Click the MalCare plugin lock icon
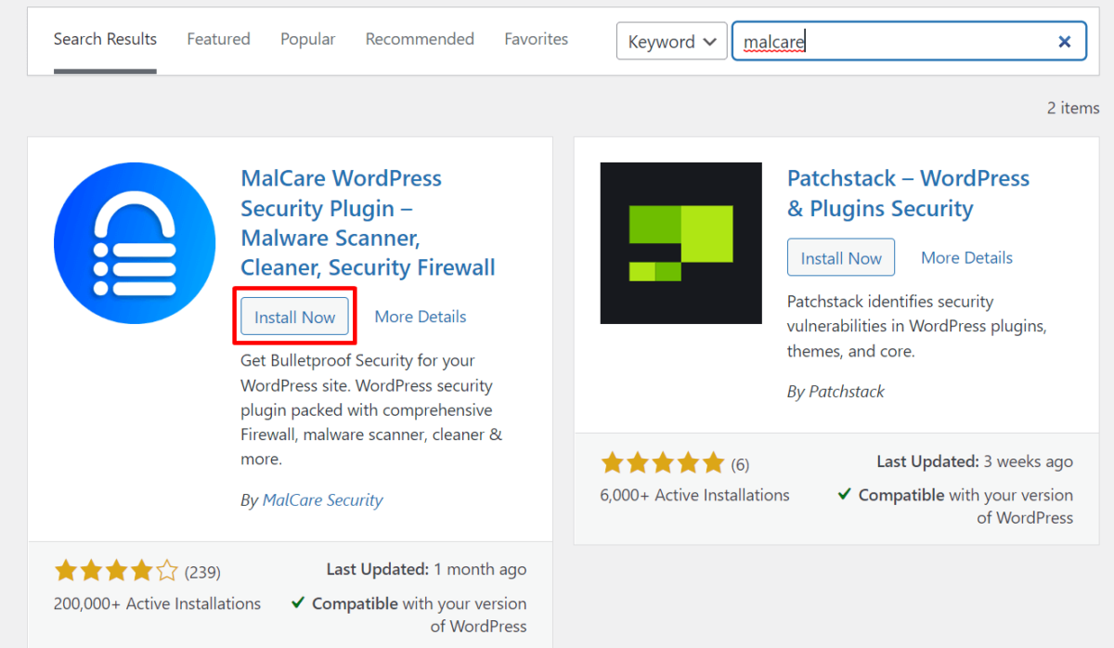 [x=135, y=242]
